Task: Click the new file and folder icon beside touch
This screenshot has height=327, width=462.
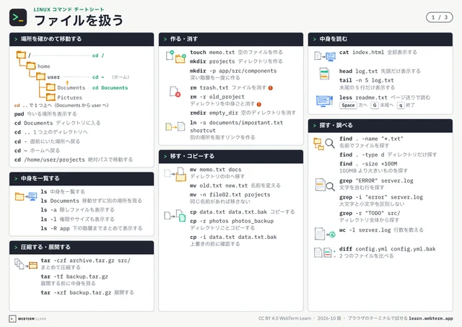Action: click(x=176, y=56)
